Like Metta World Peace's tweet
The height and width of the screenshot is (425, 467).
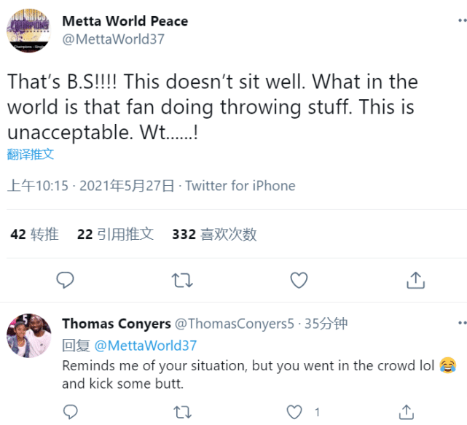(299, 280)
